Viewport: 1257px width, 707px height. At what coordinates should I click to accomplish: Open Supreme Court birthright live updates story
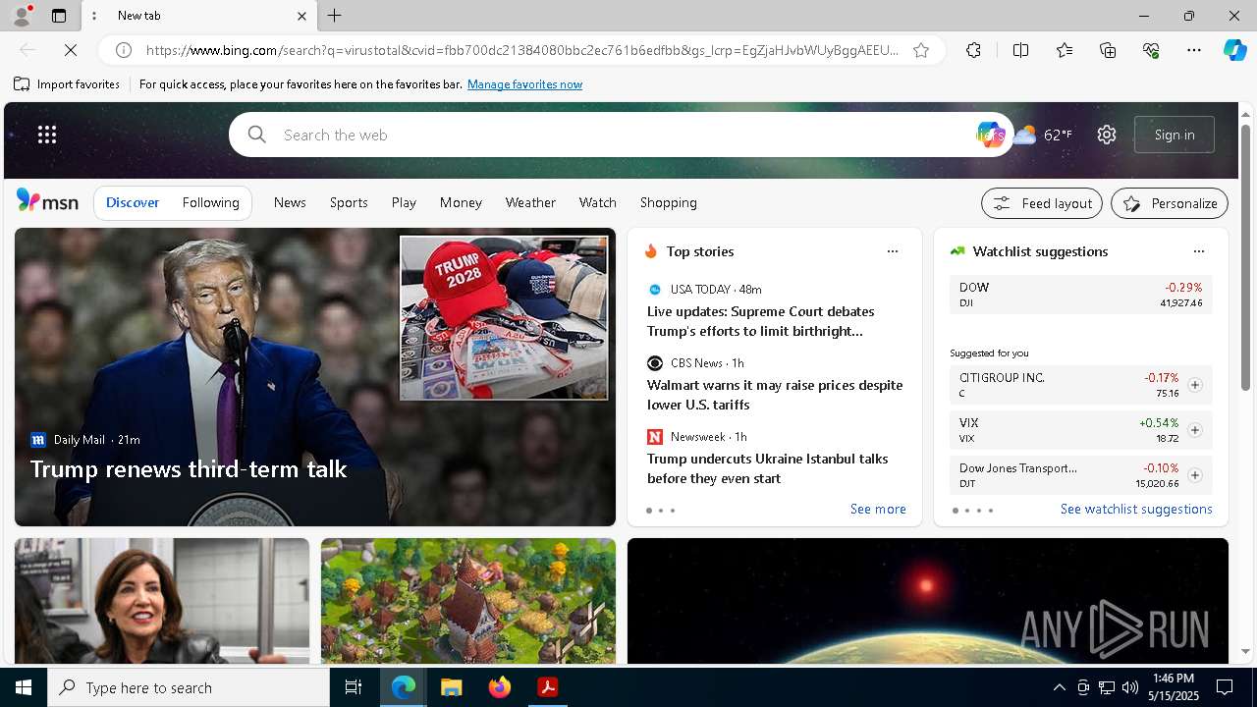761,321
